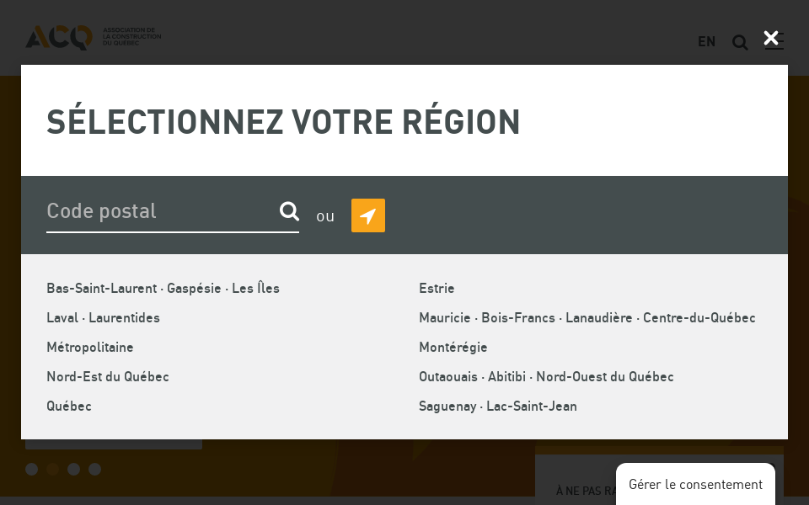The image size is (809, 505).
Task: Click the postal code search magnifier icon
Action: click(x=289, y=211)
